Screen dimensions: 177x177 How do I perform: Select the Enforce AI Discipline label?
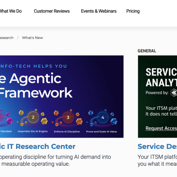tap(67, 132)
